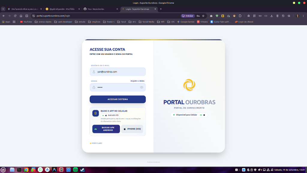Click the iPhone (iOS) button
The image size is (307, 173).
132,129
